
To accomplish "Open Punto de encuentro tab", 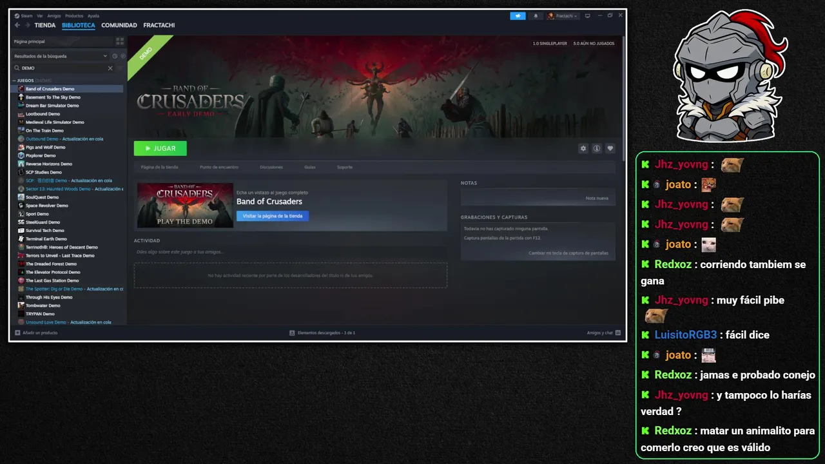I will pyautogui.click(x=219, y=167).
